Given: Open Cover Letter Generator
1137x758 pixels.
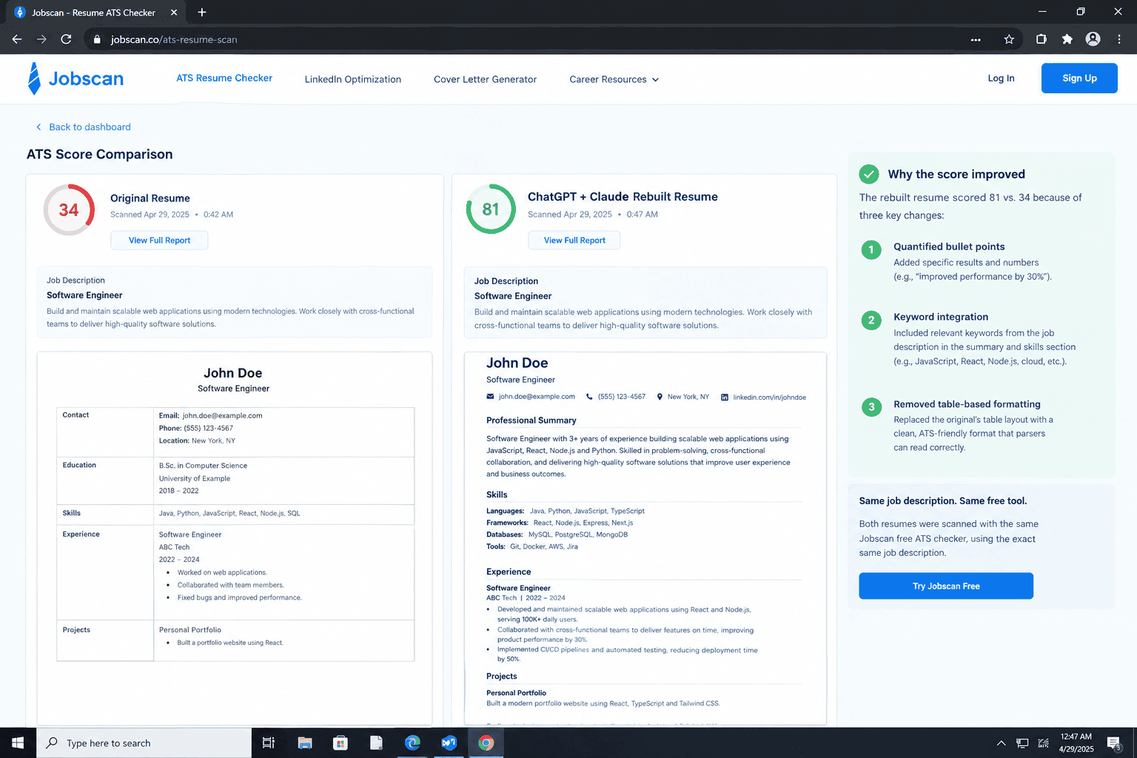Looking at the screenshot, I should 485,79.
